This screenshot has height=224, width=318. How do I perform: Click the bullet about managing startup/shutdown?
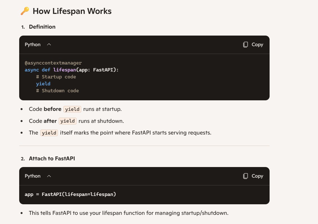(x=129, y=213)
